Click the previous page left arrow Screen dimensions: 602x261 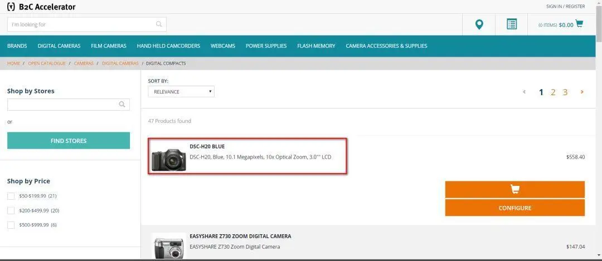pos(525,92)
